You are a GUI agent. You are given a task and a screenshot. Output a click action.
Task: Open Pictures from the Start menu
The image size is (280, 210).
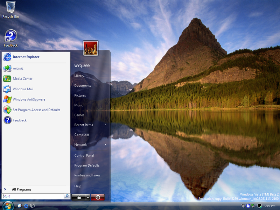[x=80, y=95]
